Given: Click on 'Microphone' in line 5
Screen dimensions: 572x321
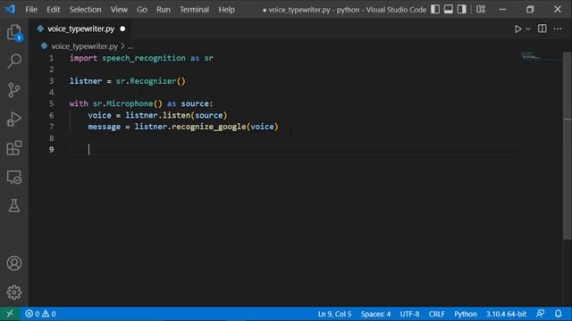Looking at the screenshot, I should tap(130, 103).
